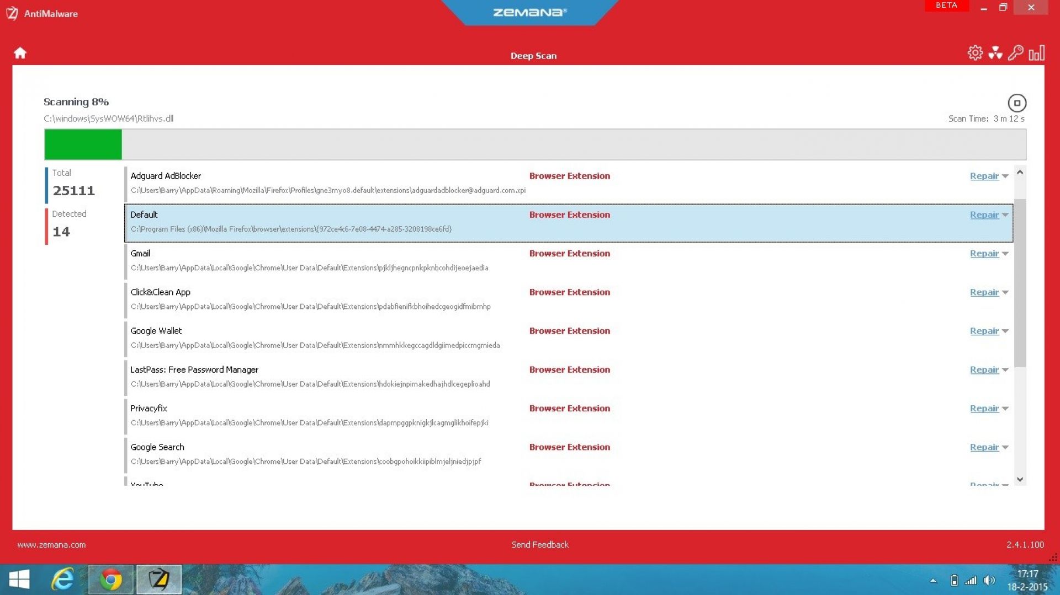The width and height of the screenshot is (1060, 595).
Task: Click Send Feedback at the bottom
Action: pyautogui.click(x=539, y=545)
